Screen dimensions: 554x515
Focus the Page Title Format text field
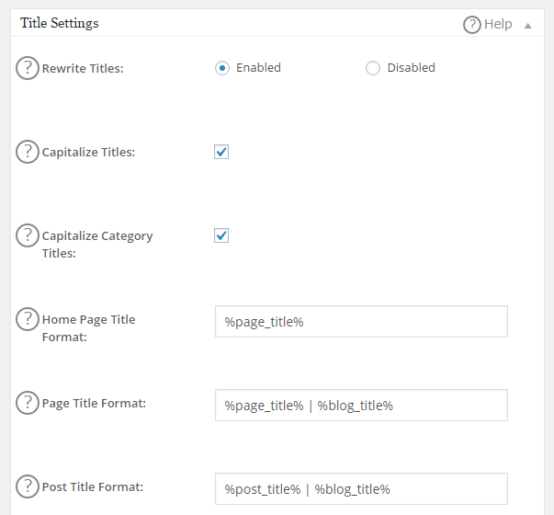[361, 406]
